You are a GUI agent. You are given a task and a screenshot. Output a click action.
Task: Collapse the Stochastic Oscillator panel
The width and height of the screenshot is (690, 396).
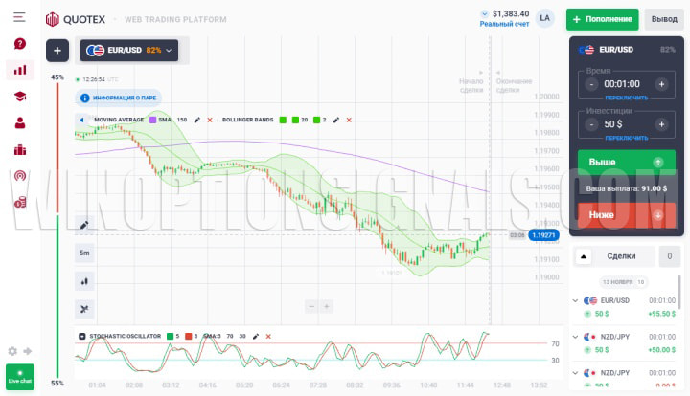coord(81,337)
